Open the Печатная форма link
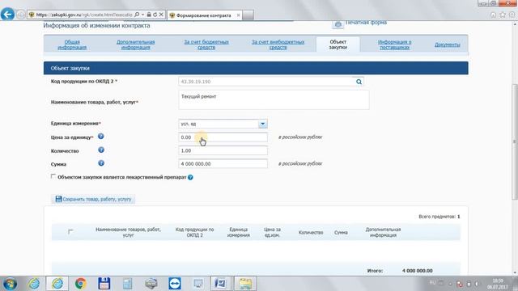Image resolution: width=518 pixels, height=291 pixels. (x=366, y=23)
